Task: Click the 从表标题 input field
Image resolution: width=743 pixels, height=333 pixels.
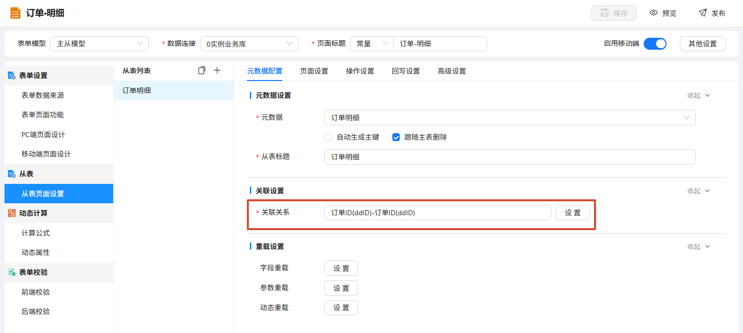Action: (x=510, y=157)
